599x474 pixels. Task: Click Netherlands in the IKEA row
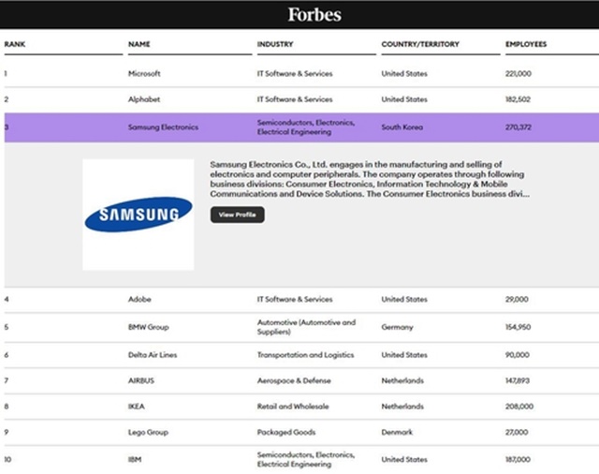tap(402, 407)
